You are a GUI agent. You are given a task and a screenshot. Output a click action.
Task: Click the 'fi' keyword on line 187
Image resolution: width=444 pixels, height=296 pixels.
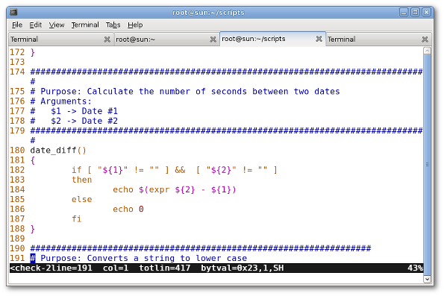76,218
